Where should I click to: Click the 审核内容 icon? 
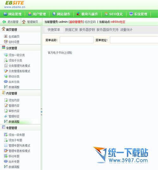pyautogui.click(x=6, y=111)
